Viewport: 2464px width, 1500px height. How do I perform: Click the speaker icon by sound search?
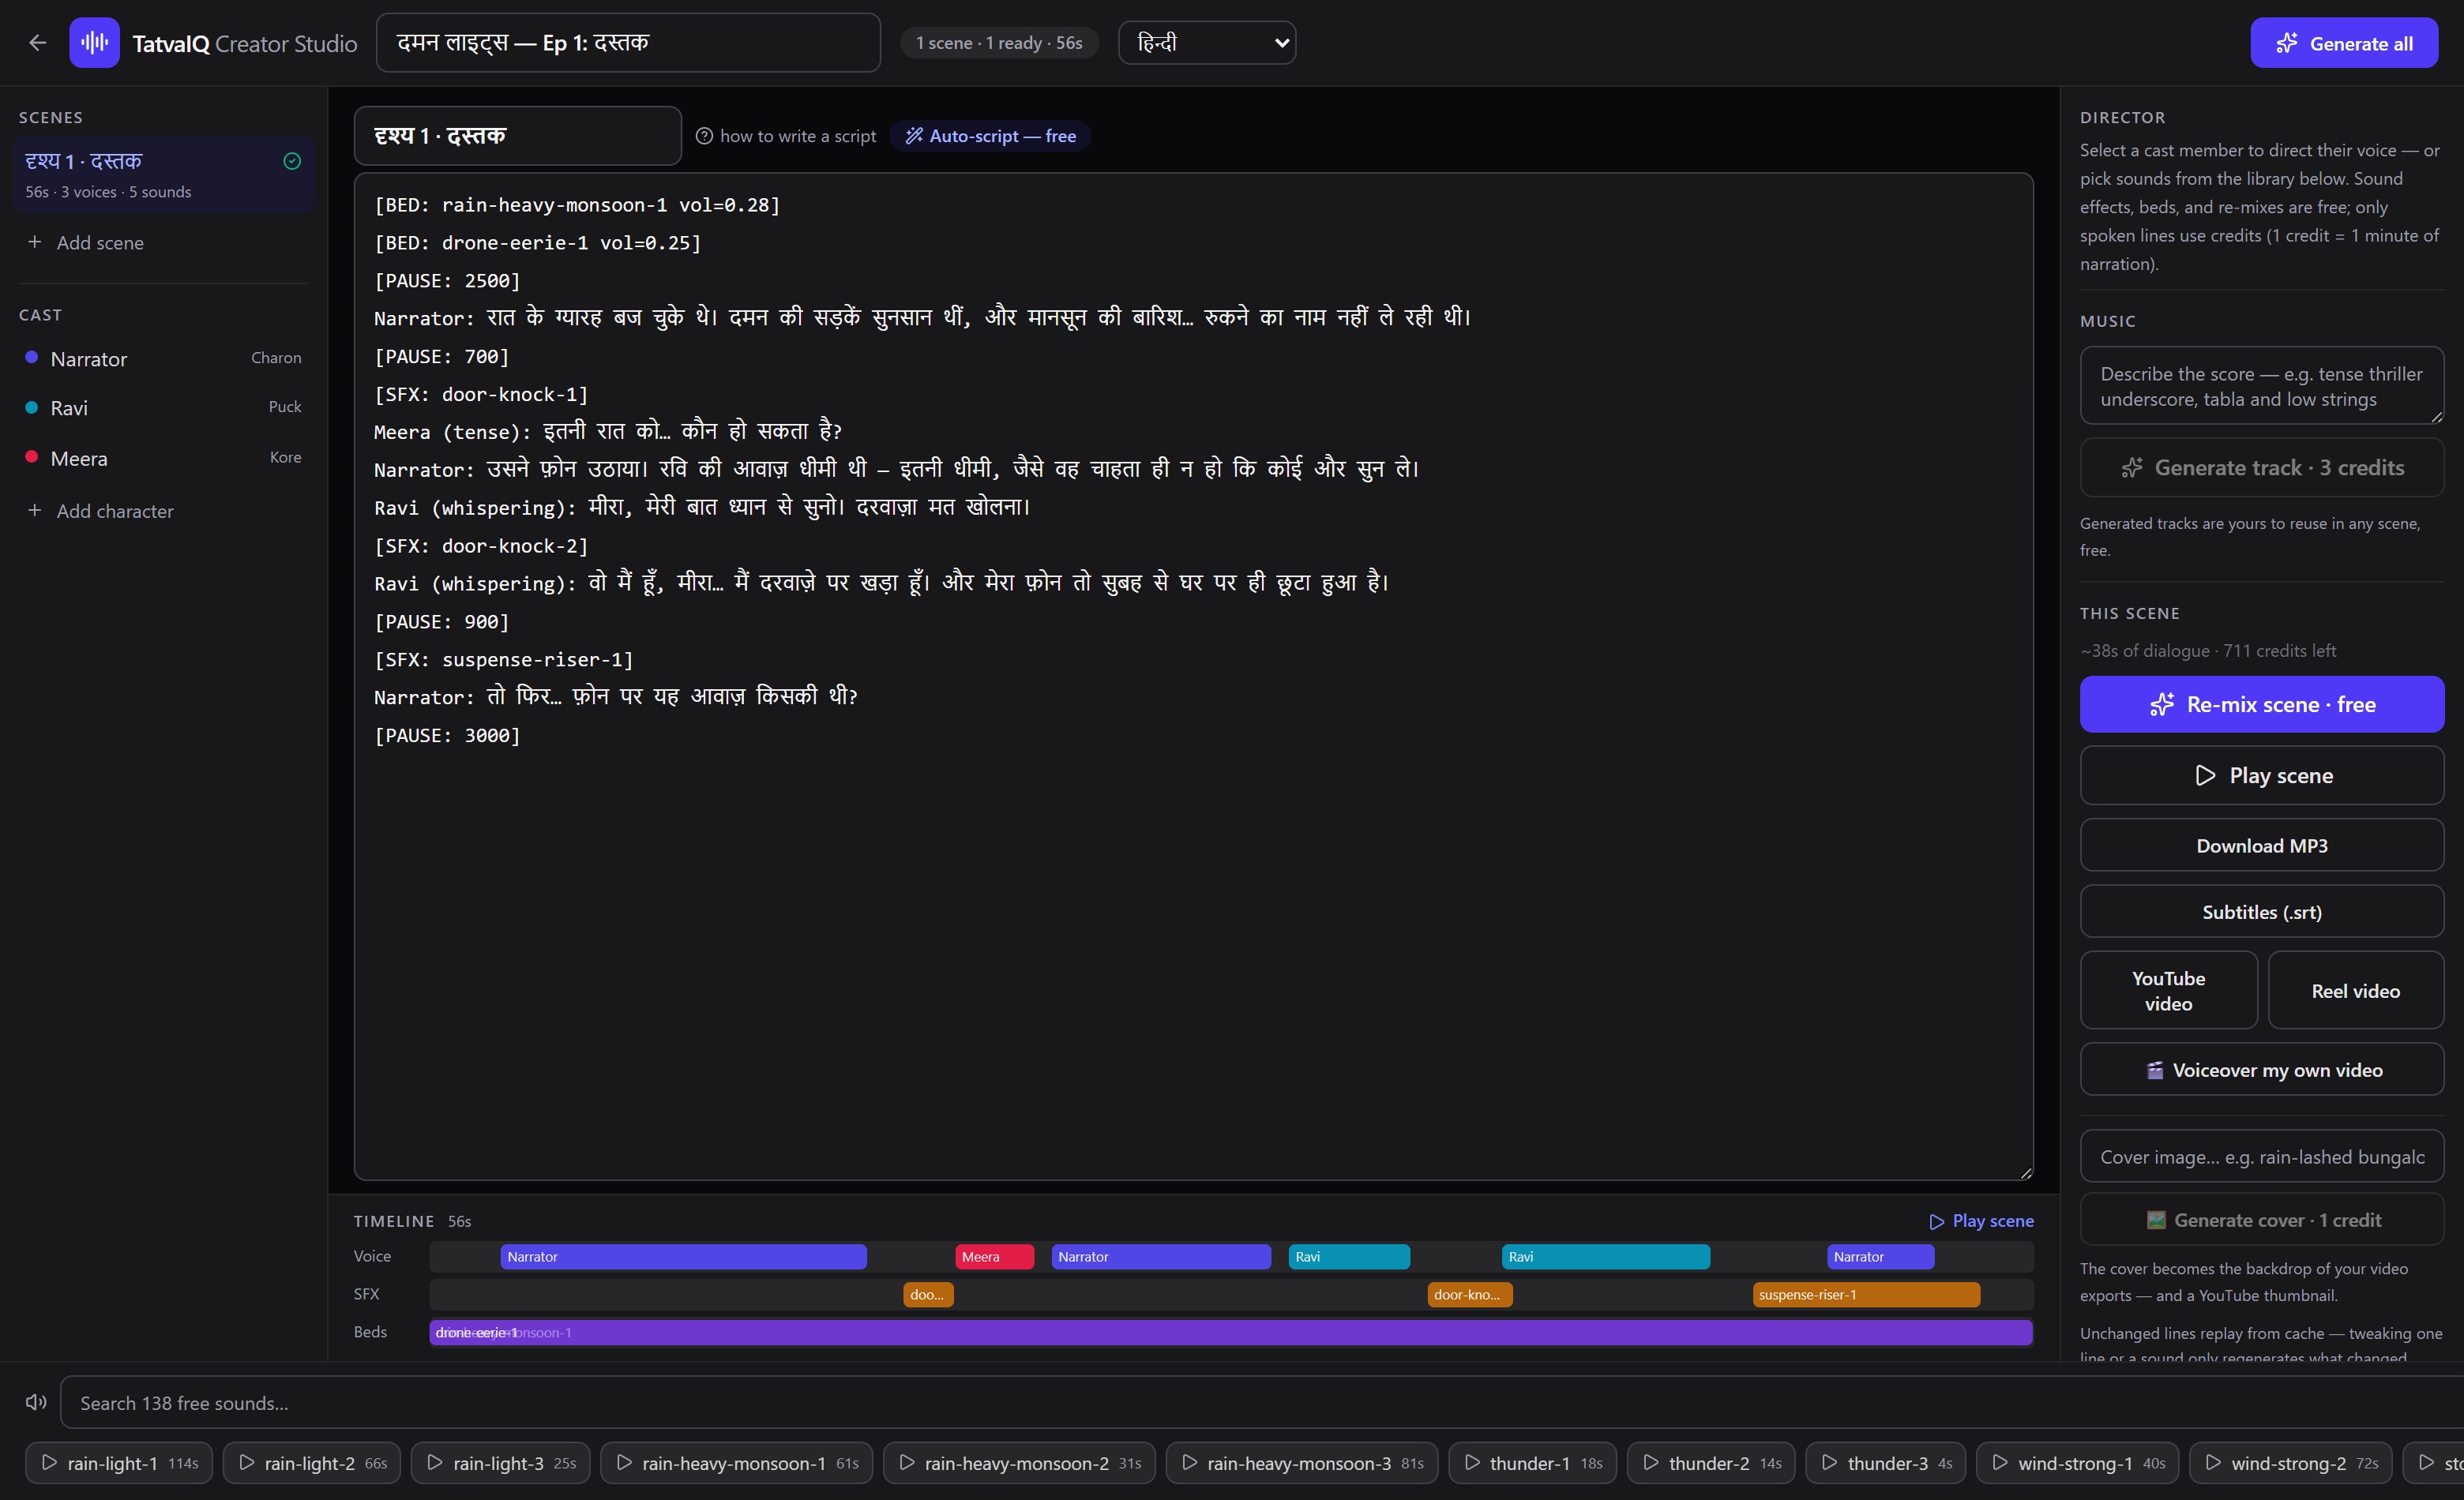point(36,1402)
